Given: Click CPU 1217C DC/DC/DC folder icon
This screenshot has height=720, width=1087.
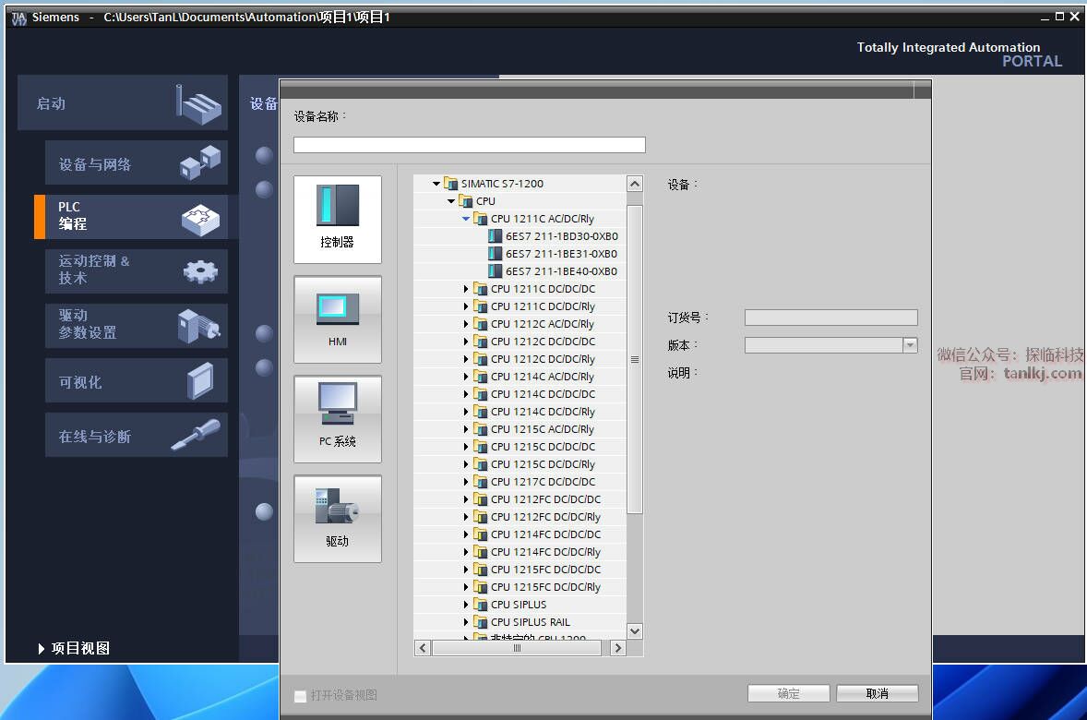Looking at the screenshot, I should [481, 482].
